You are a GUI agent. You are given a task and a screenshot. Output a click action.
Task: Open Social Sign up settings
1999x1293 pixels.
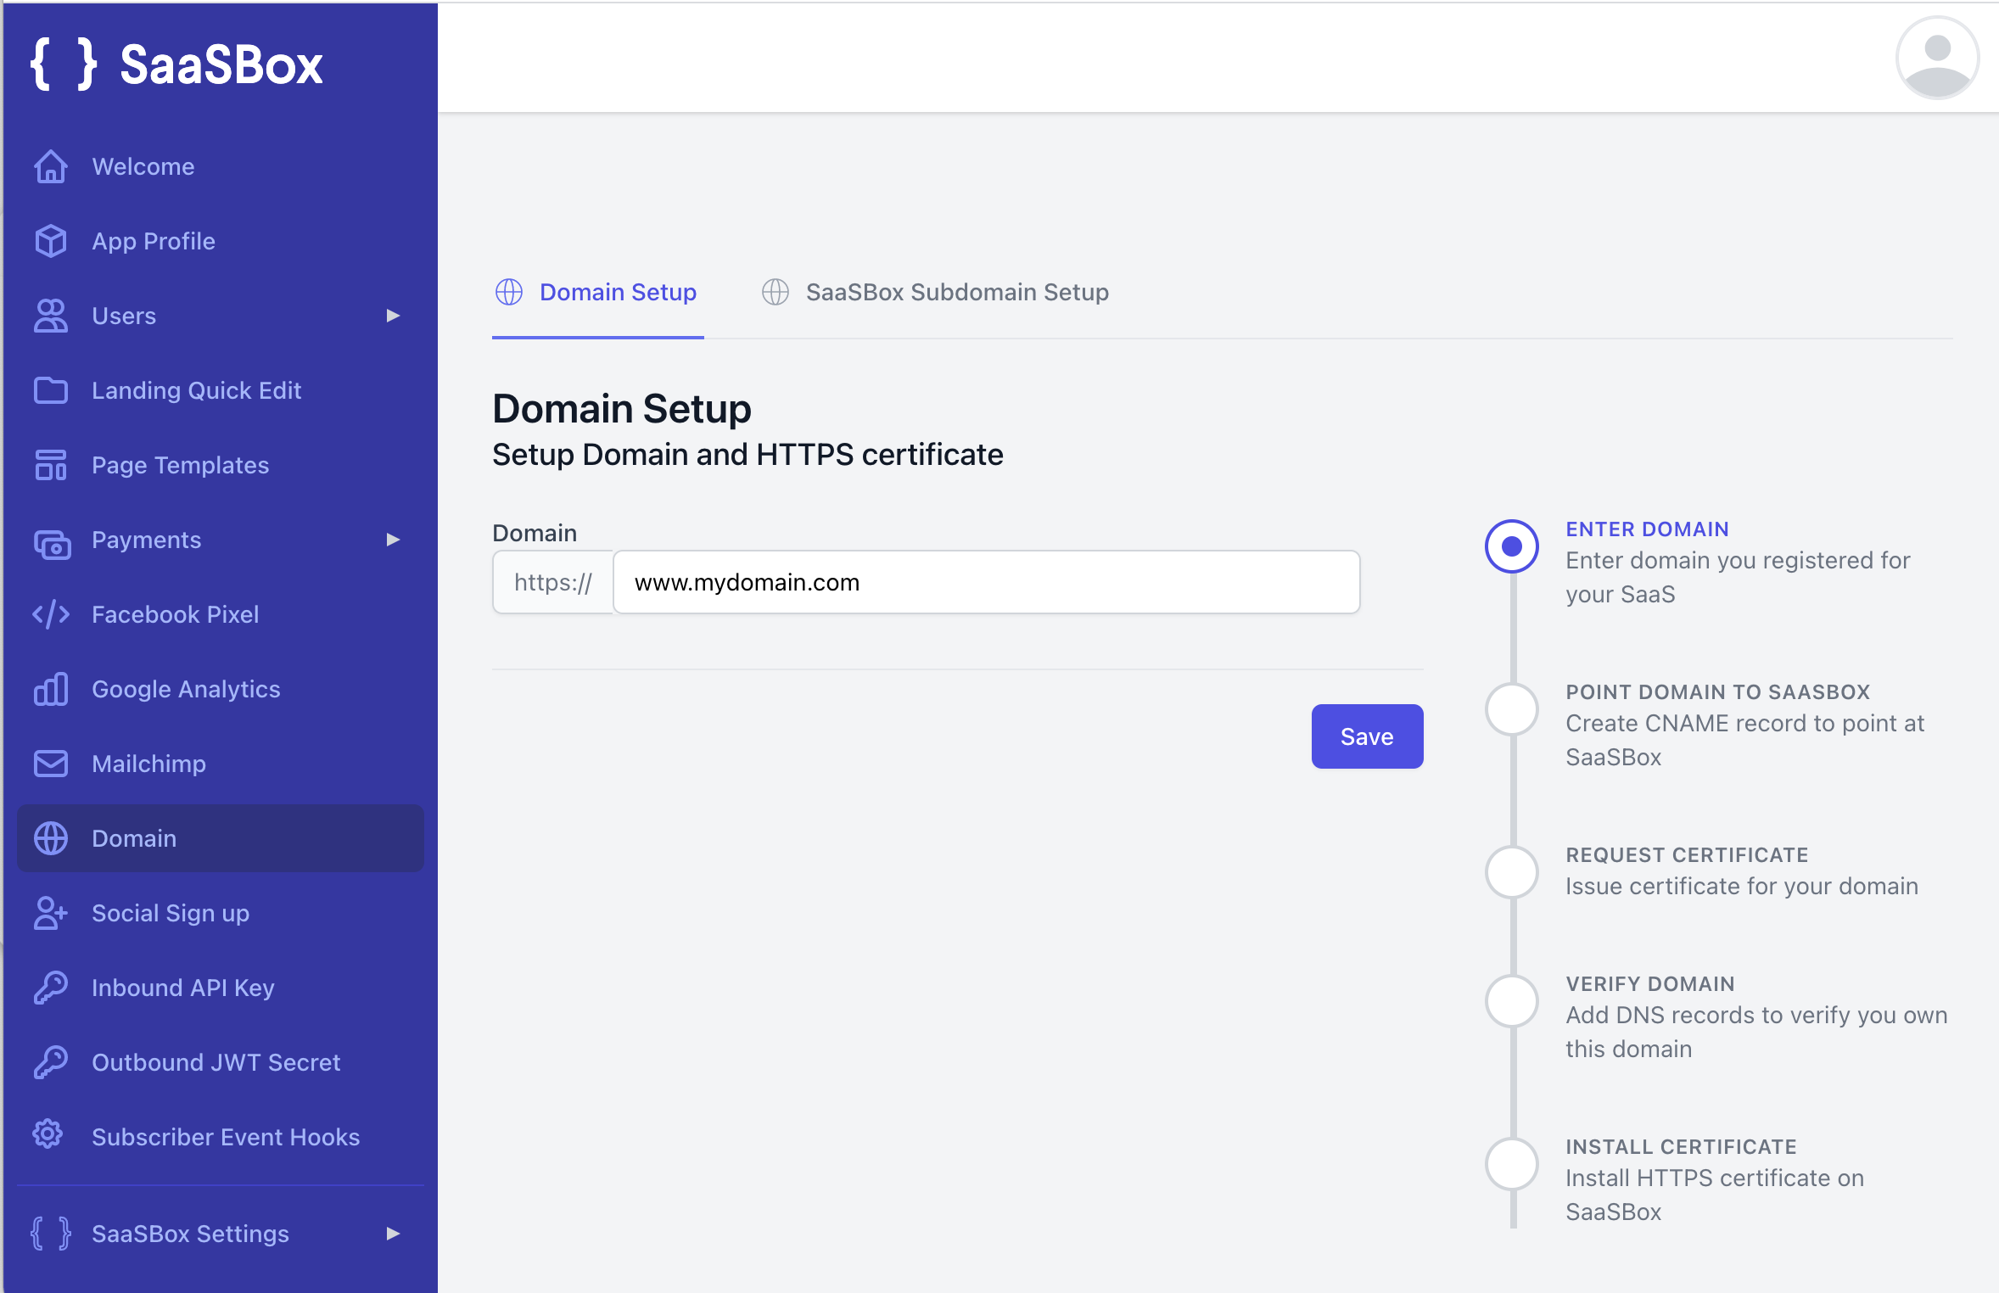[x=221, y=913]
